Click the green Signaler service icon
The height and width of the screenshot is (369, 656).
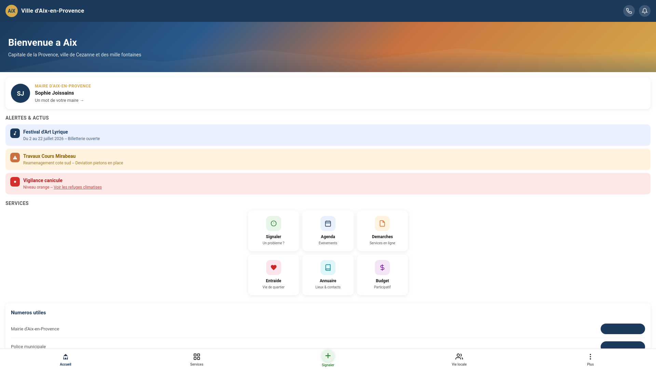pos(274,223)
